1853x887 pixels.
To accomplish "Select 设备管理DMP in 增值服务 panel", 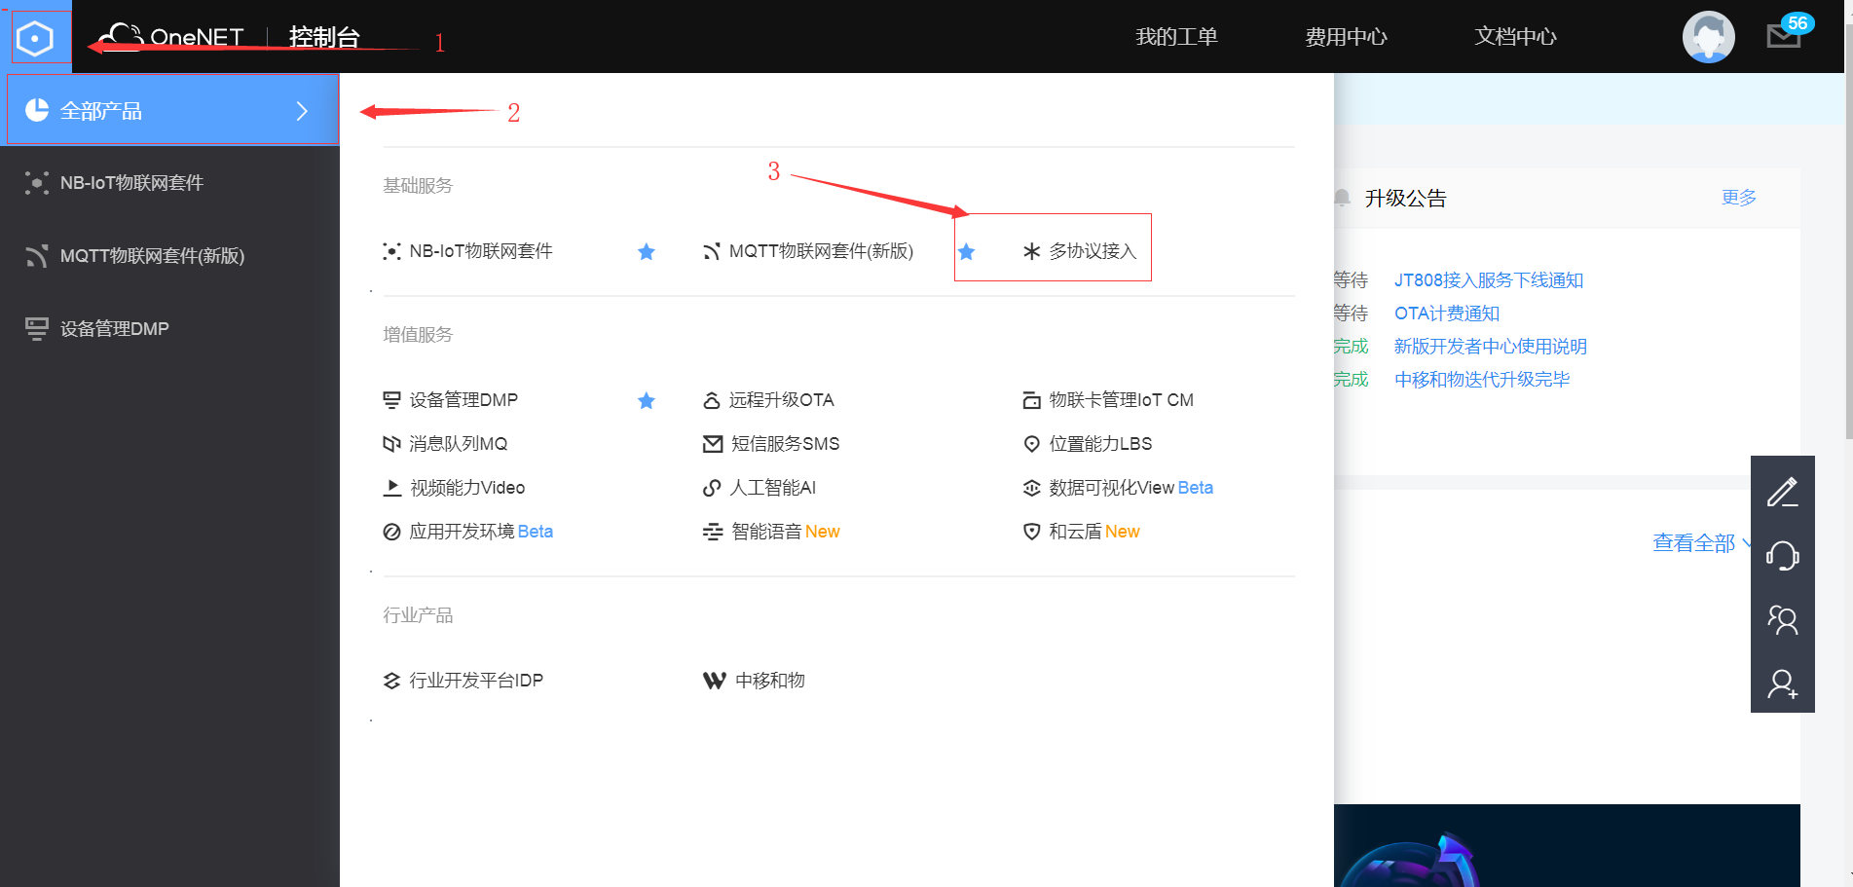I will [451, 400].
